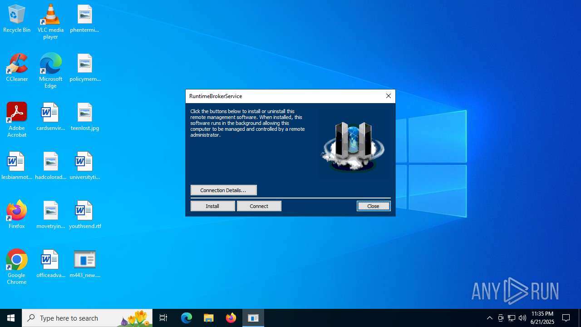
Task: Click the taskbar search box
Action: (x=87, y=318)
